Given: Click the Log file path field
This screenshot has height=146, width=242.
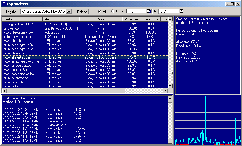Looking at the screenshot, I should click(43, 12).
